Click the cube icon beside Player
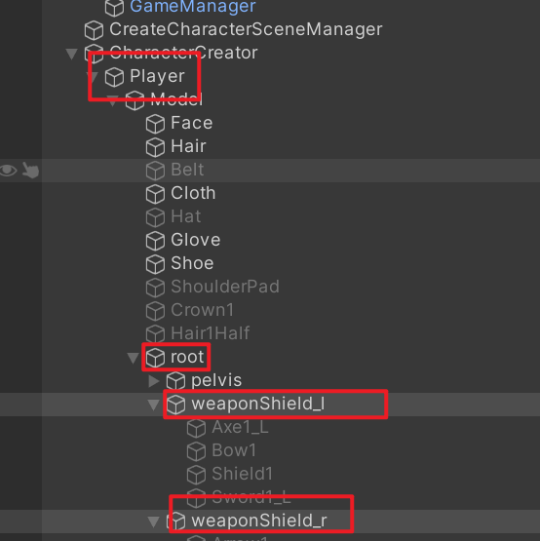 pos(114,77)
